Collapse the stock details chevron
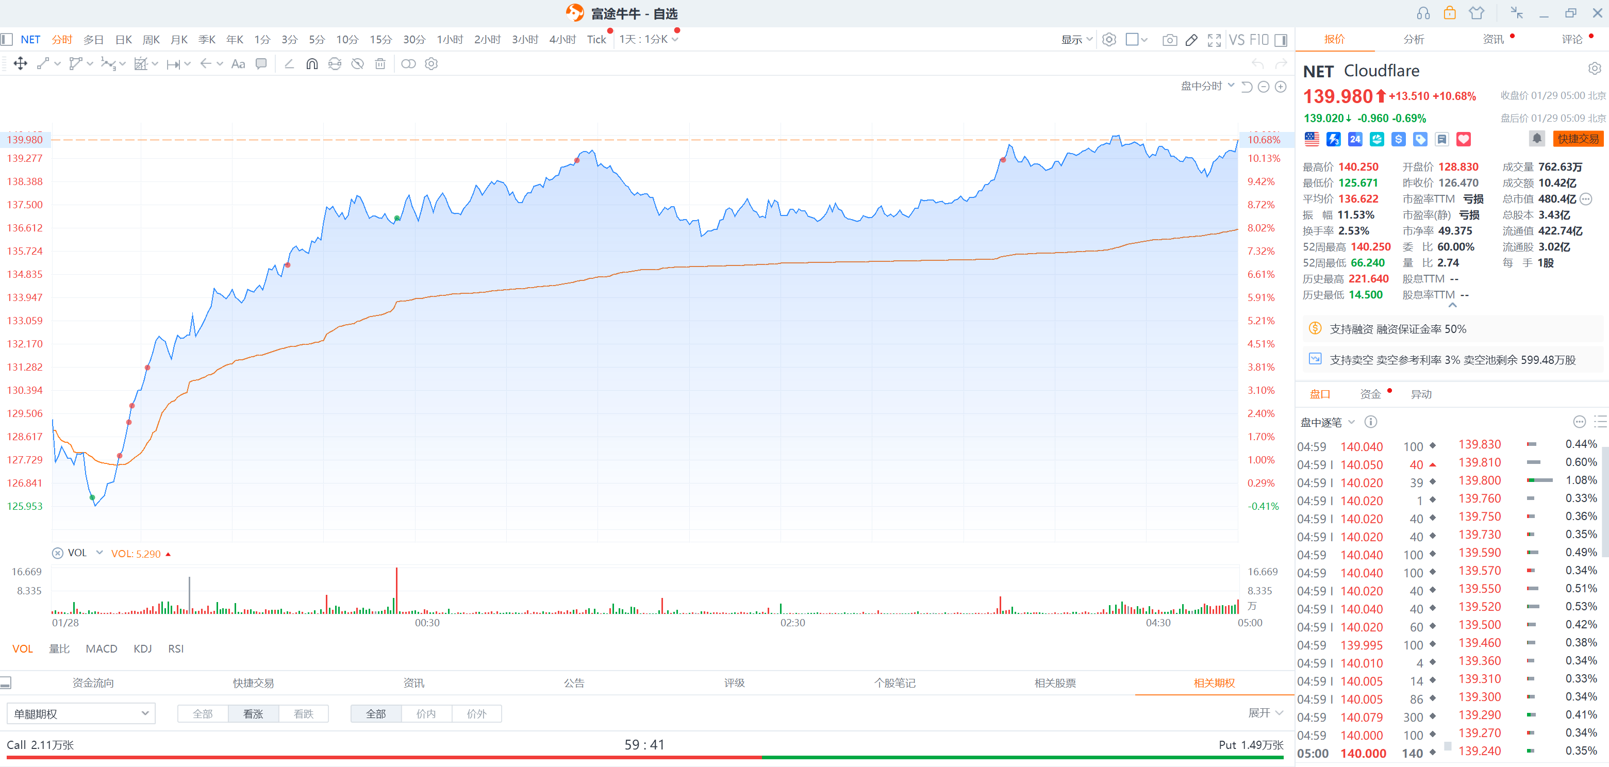Screen dimensions: 1609x767 pyautogui.click(x=1452, y=306)
